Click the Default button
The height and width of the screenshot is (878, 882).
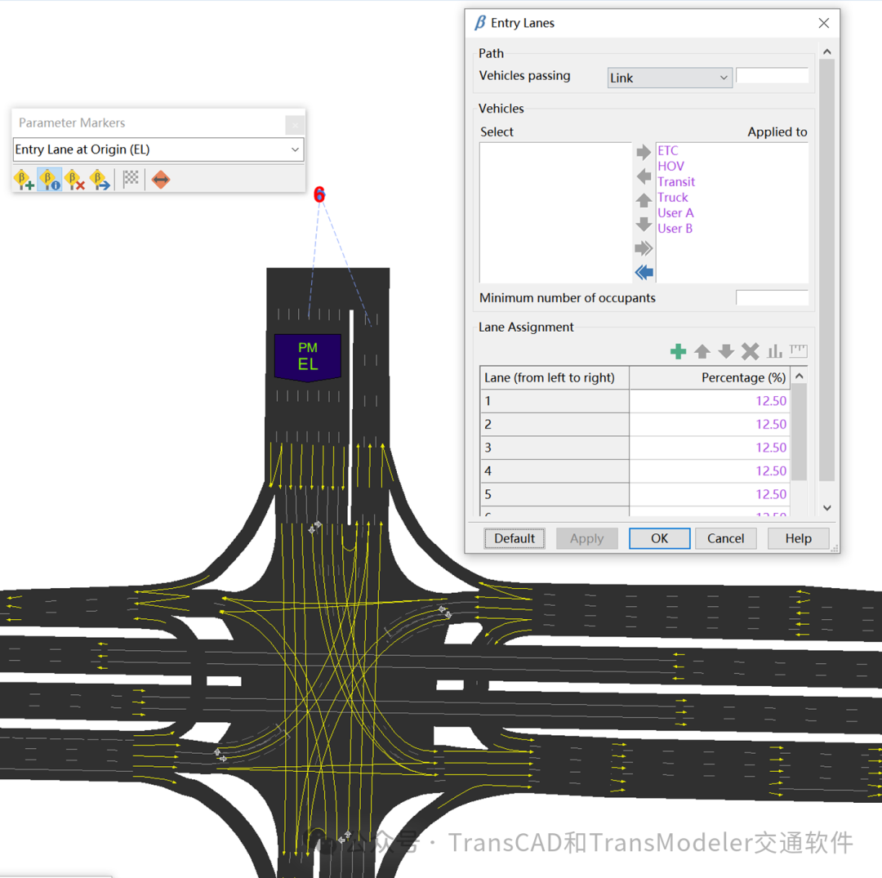(x=514, y=539)
